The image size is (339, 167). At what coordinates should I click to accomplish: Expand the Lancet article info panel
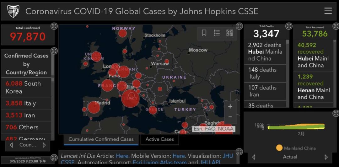coord(239,151)
